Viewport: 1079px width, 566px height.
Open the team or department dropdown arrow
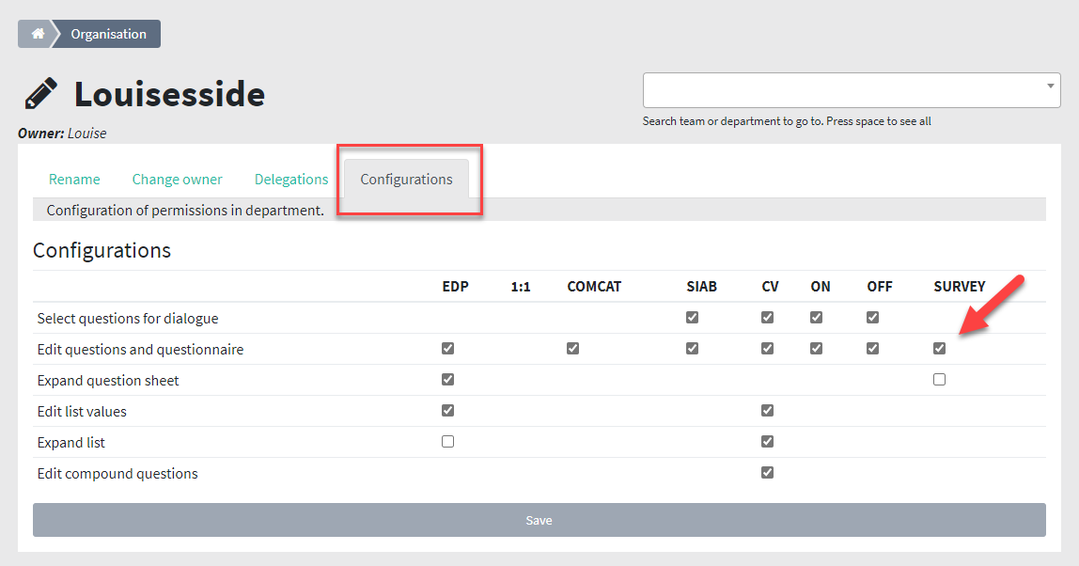point(1050,86)
